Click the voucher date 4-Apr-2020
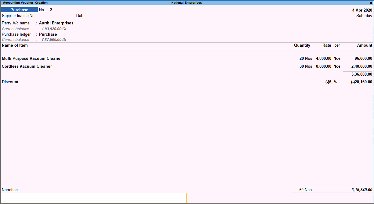 tap(362, 10)
